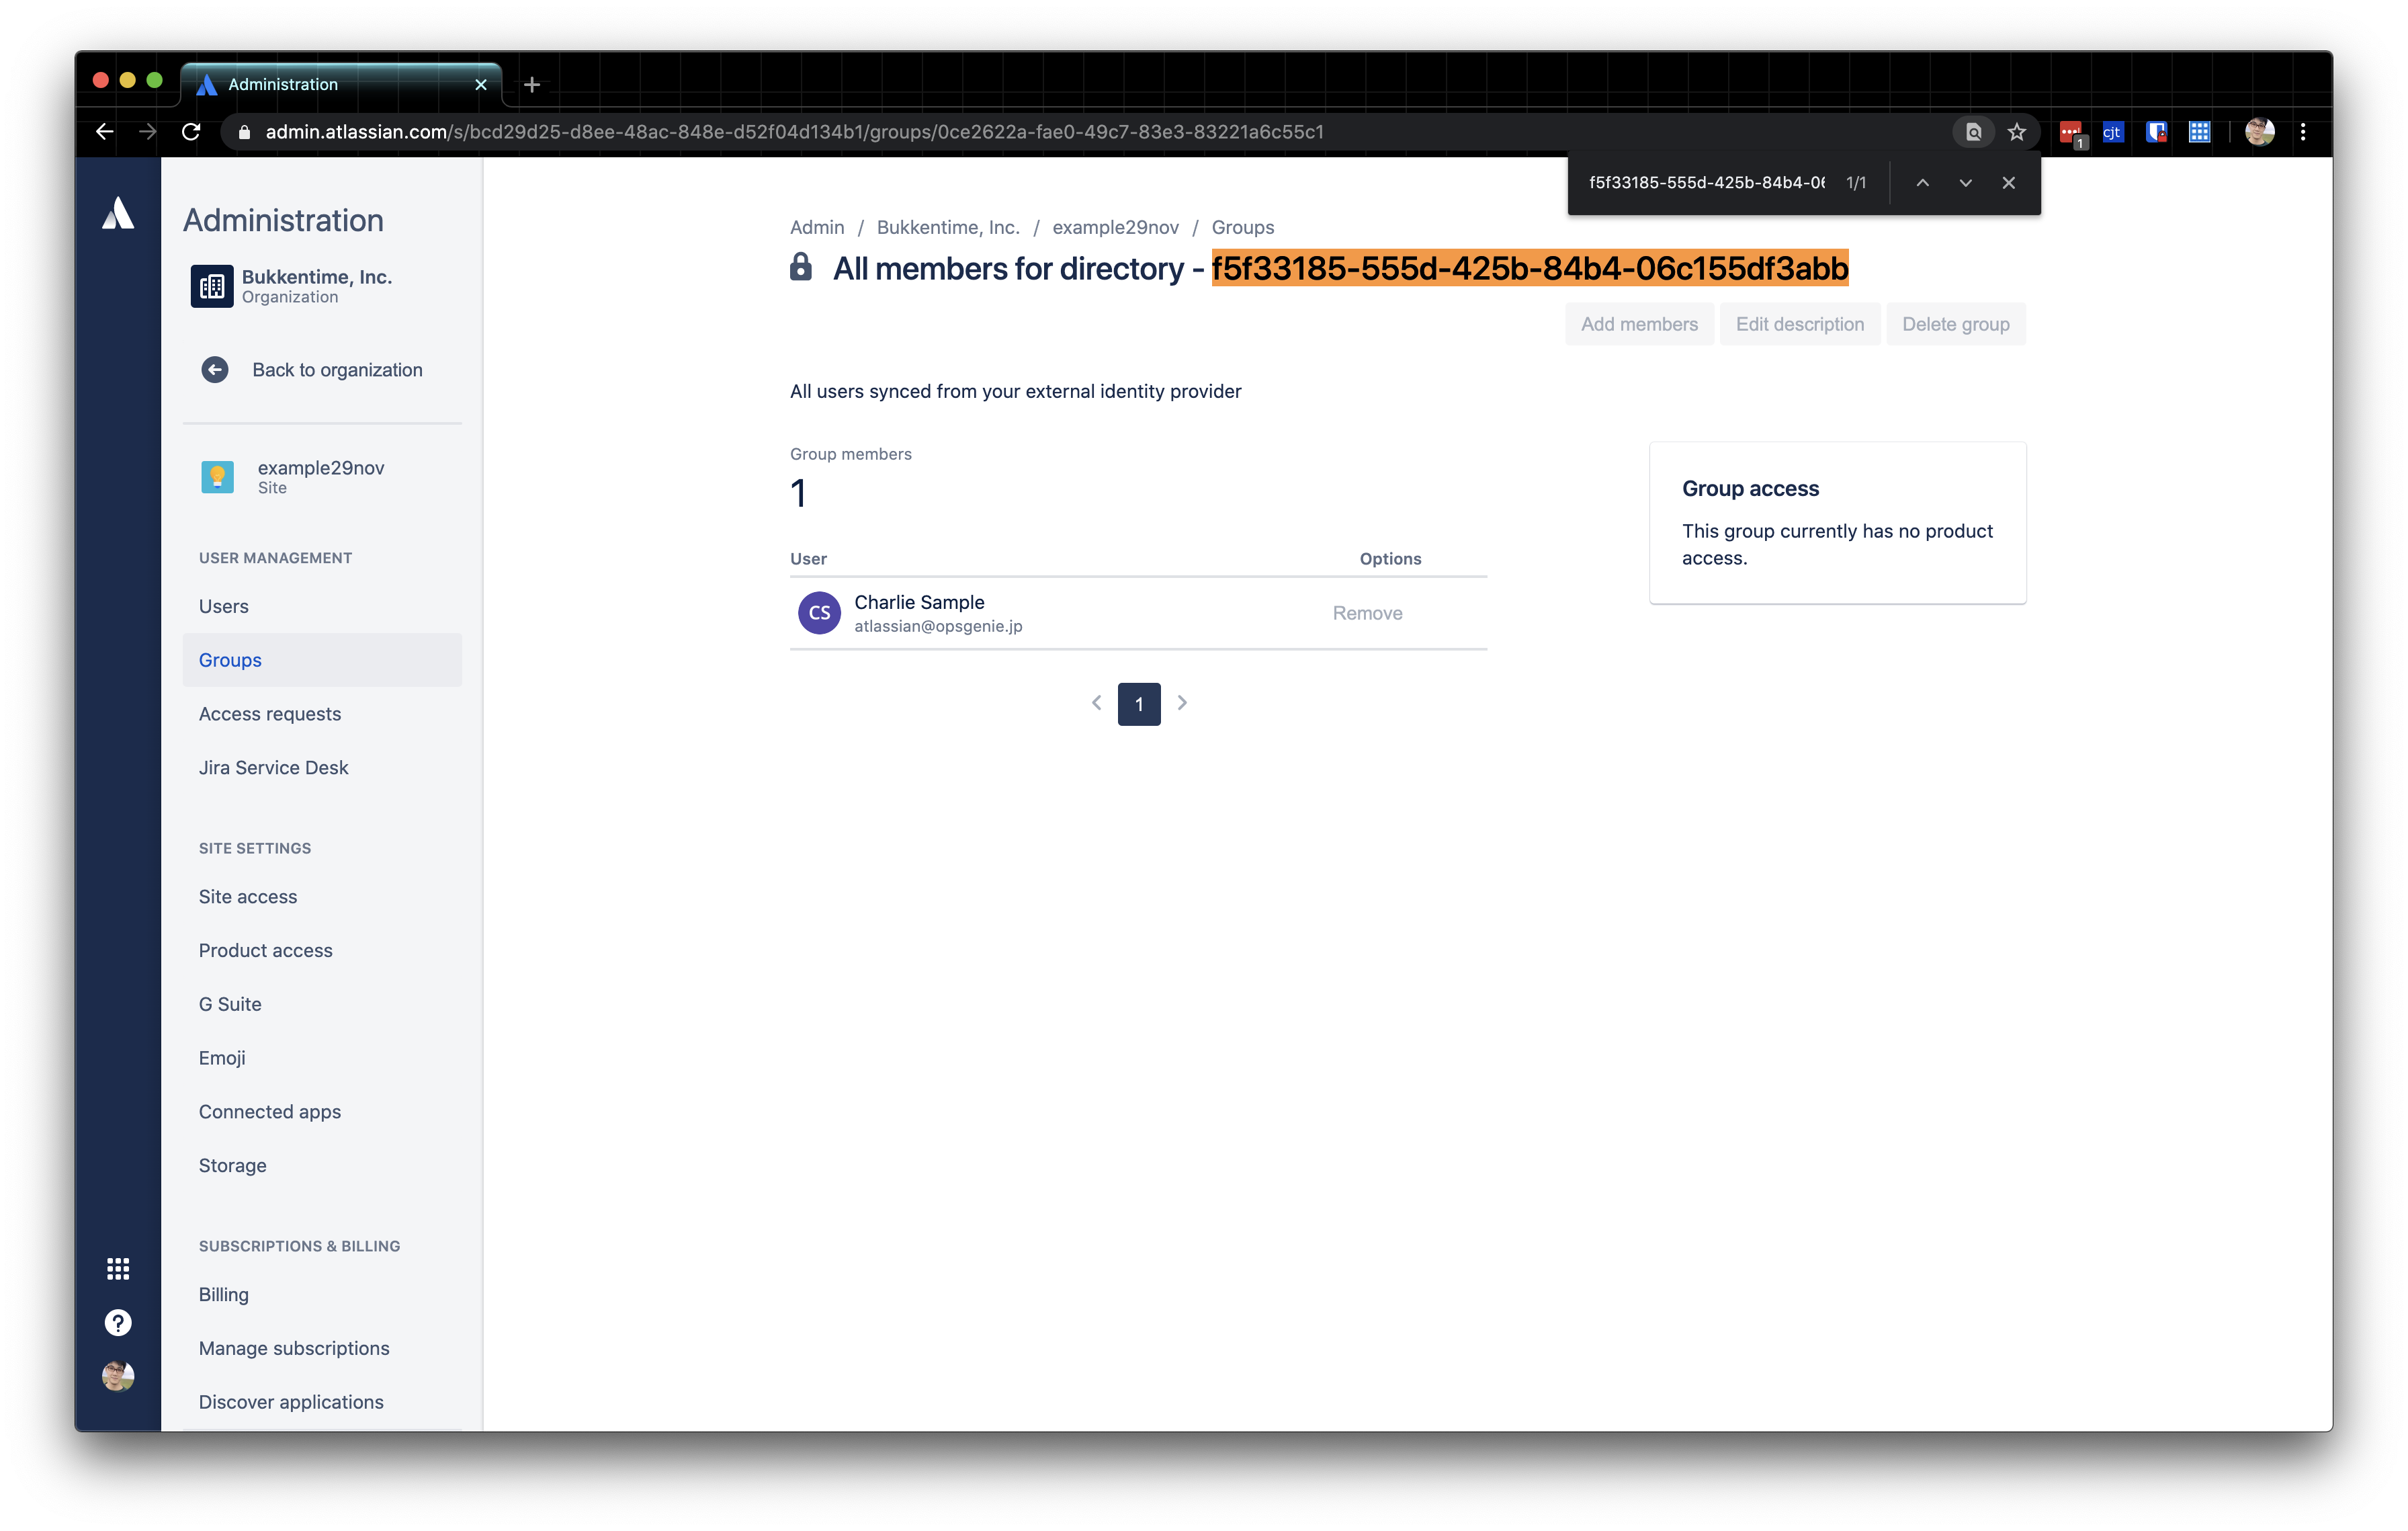Select page 1 in pagination
2408x1531 pixels.
point(1139,704)
